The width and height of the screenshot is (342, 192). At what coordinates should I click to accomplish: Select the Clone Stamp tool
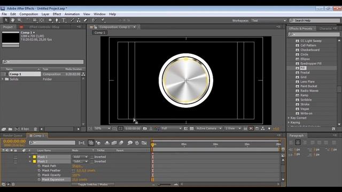79,20
